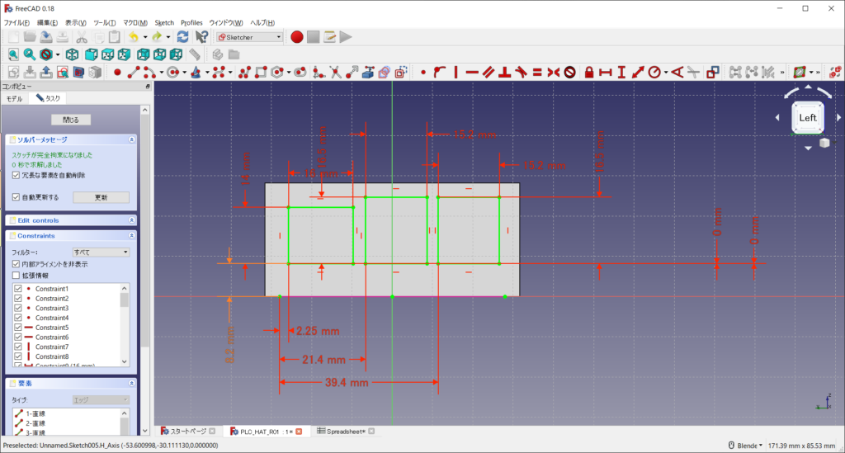This screenshot has height=453, width=845.
Task: Toggle 冗長な要素を自動削除 checkbox
Action: (x=17, y=175)
